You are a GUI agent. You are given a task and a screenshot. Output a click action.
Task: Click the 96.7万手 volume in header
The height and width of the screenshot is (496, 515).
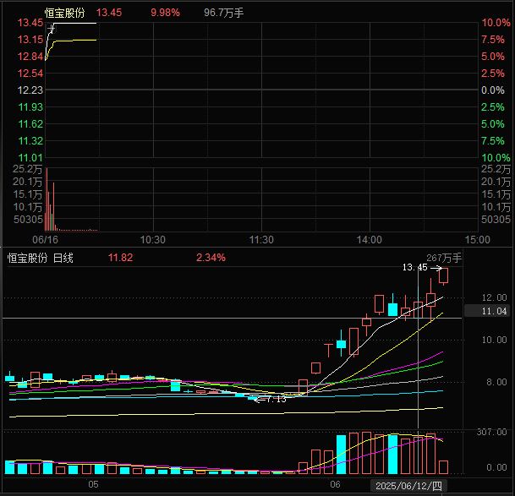click(x=223, y=13)
